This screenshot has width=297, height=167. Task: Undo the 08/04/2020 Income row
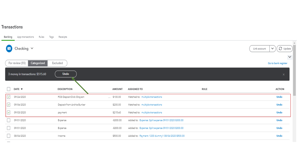(x=279, y=136)
